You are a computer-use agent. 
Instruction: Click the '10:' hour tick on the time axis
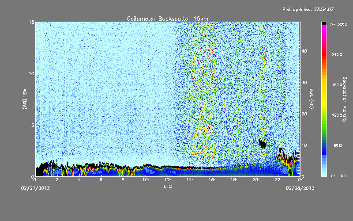pos(146,180)
